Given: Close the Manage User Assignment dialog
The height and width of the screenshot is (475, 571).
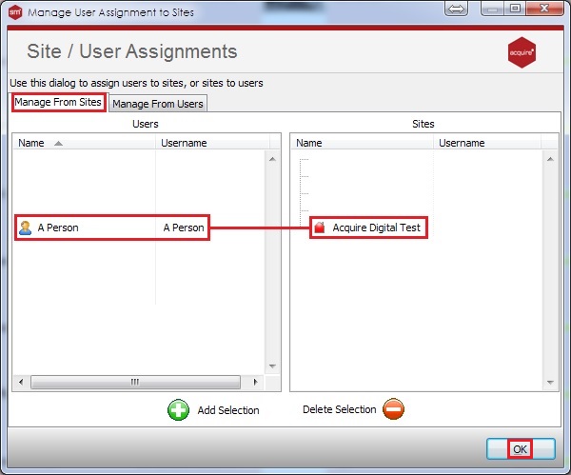Looking at the screenshot, I should pyautogui.click(x=544, y=9).
